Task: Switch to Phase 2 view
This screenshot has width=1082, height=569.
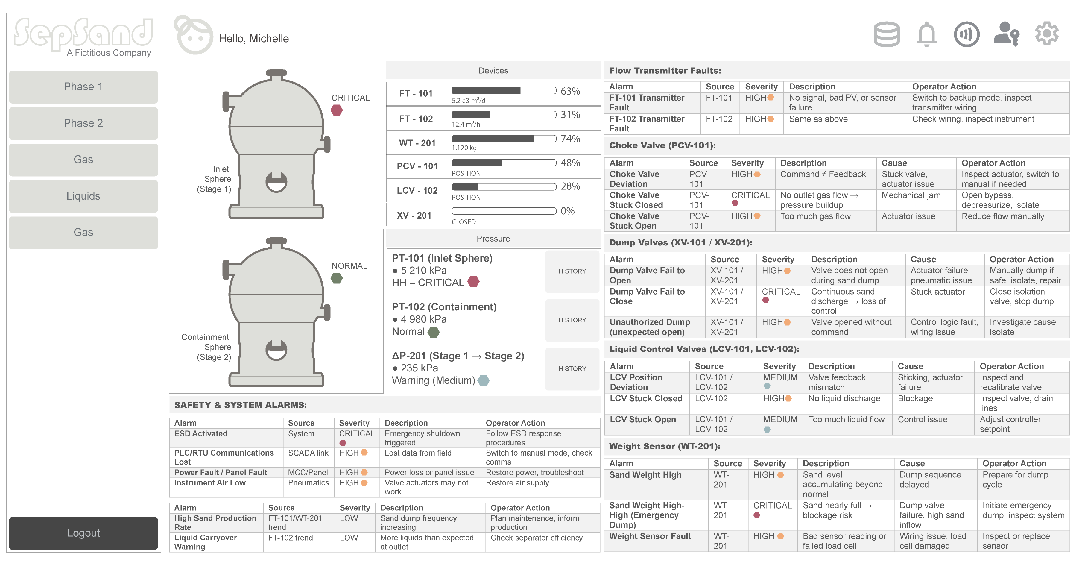Action: [x=83, y=123]
